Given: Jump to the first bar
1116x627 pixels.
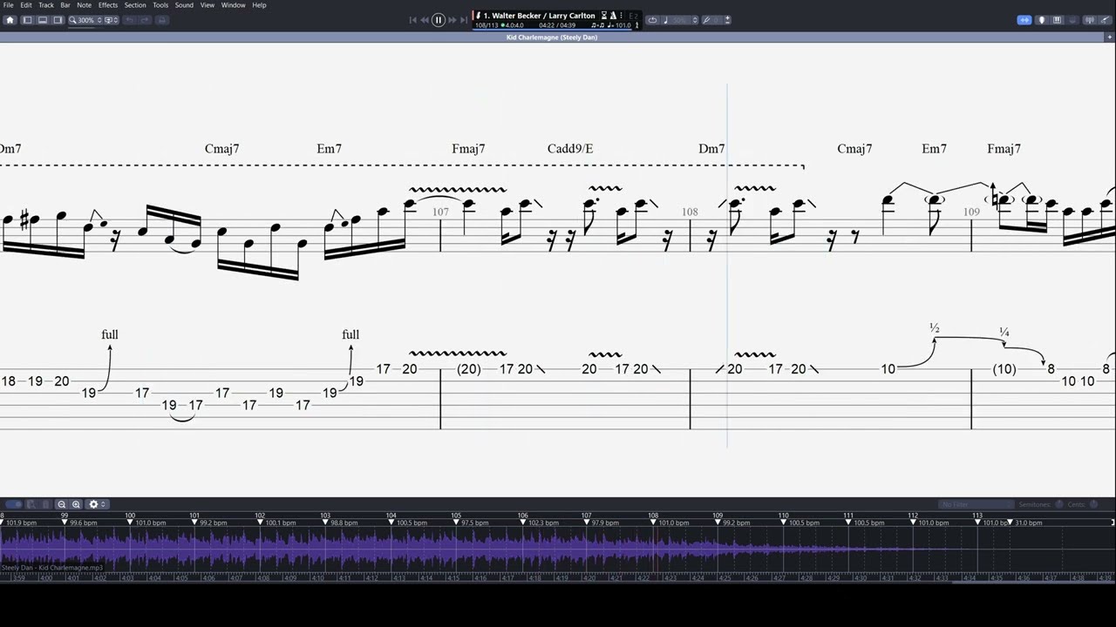Looking at the screenshot, I should click(413, 20).
